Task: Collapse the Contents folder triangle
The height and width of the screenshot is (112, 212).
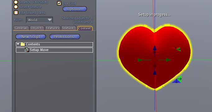Action: click(x=18, y=44)
